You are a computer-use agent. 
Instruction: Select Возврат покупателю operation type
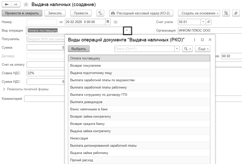(x=139, y=65)
